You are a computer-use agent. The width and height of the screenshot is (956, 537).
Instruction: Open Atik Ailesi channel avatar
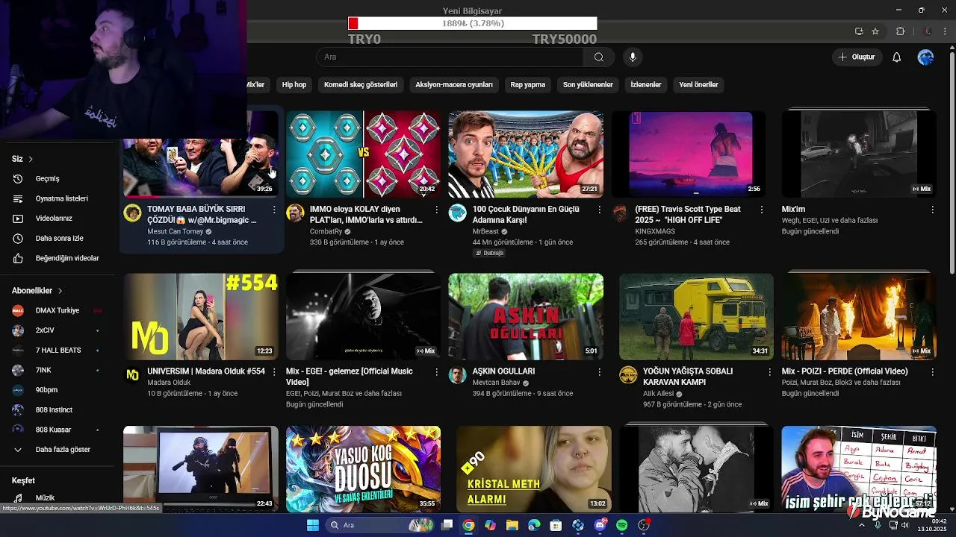(x=628, y=375)
